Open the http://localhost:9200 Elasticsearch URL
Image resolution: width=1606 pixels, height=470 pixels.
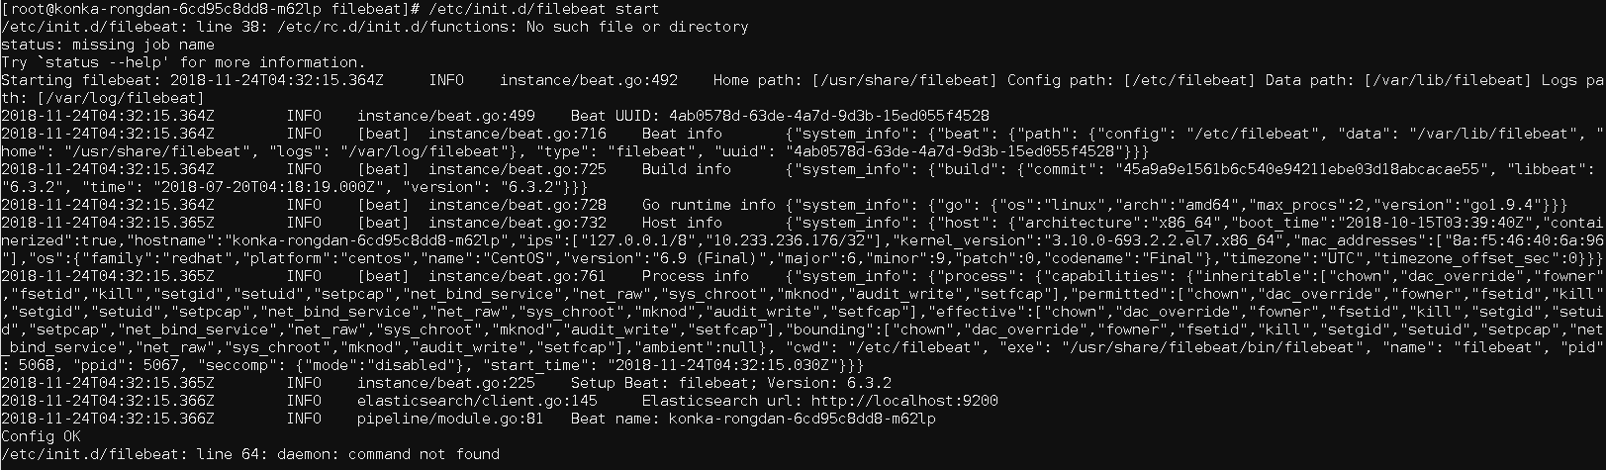click(903, 401)
